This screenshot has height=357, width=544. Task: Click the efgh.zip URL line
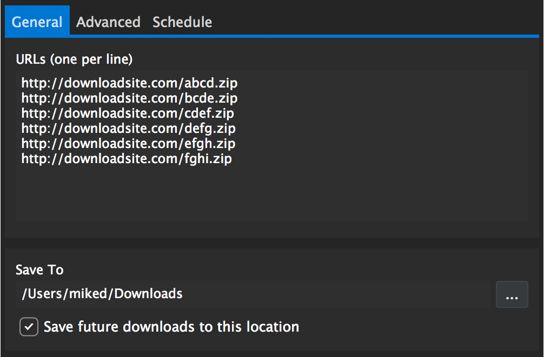pyautogui.click(x=128, y=144)
